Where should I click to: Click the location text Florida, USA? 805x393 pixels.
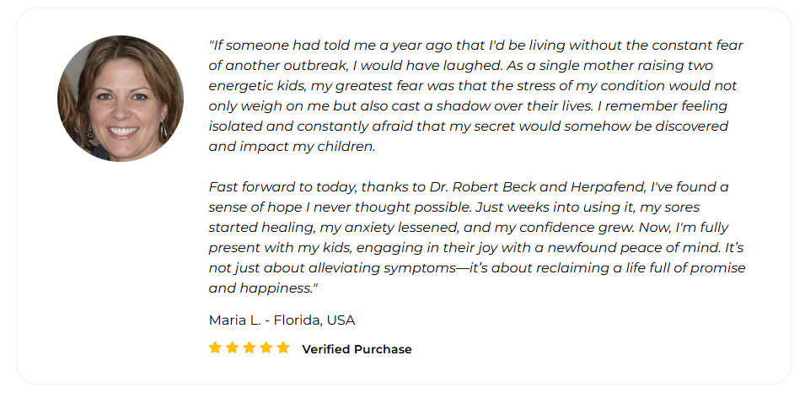tap(314, 320)
